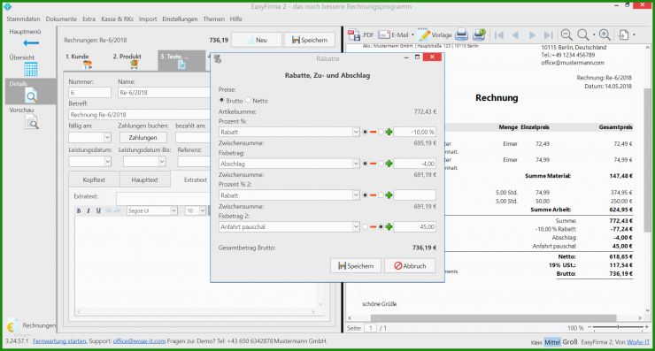Go to previous preview page
Image resolution: width=655 pixels, height=351 pixels.
point(515,35)
